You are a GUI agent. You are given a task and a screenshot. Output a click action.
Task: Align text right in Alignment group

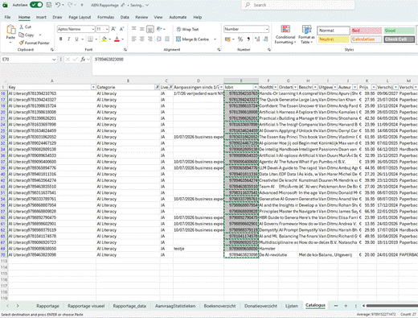pos(150,39)
